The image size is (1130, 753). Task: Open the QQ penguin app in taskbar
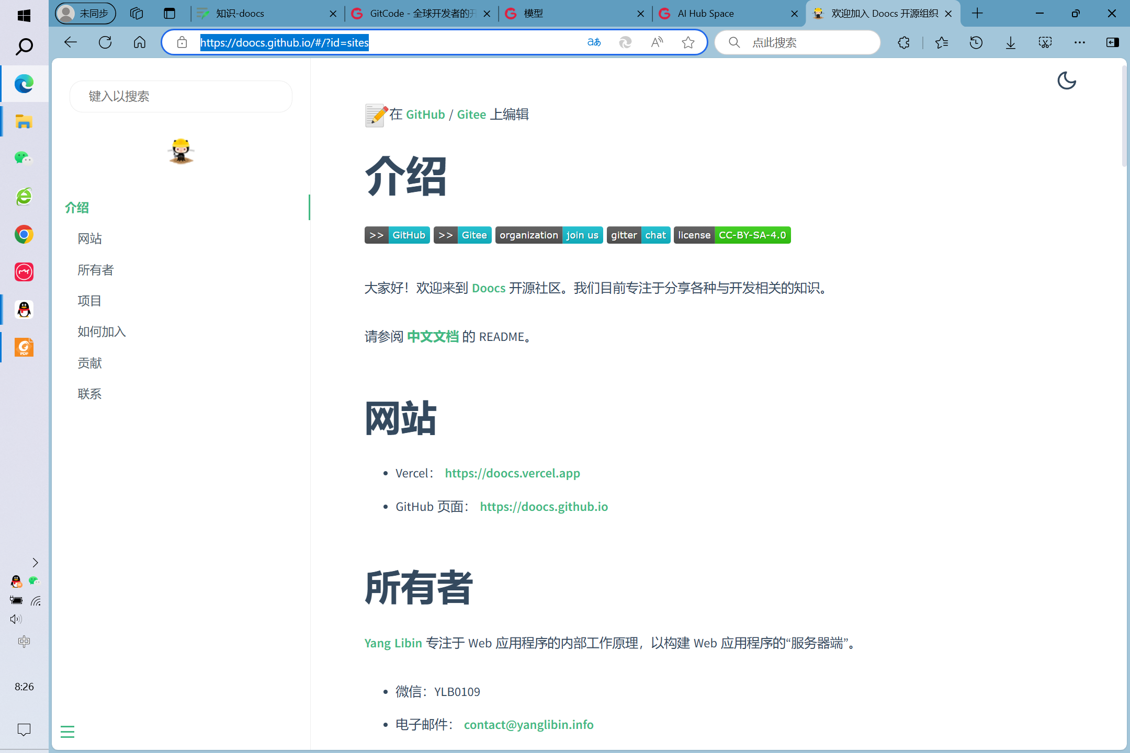(24, 310)
